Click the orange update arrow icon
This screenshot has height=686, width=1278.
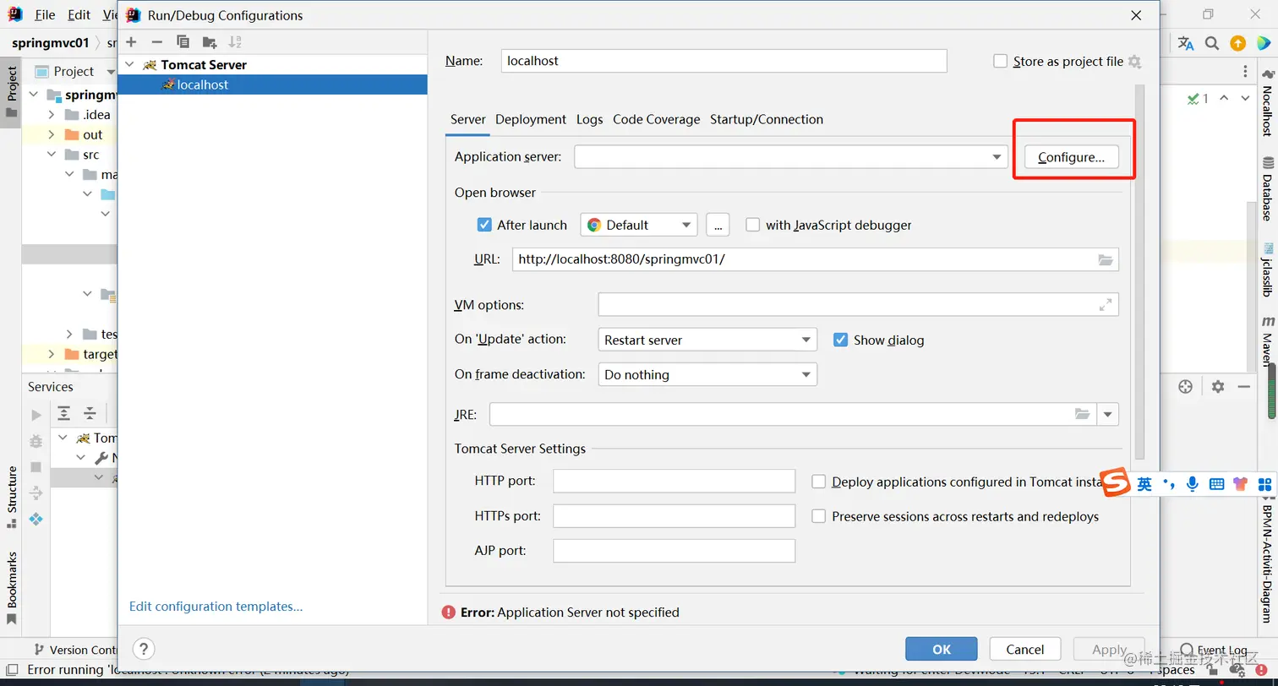coord(1237,43)
